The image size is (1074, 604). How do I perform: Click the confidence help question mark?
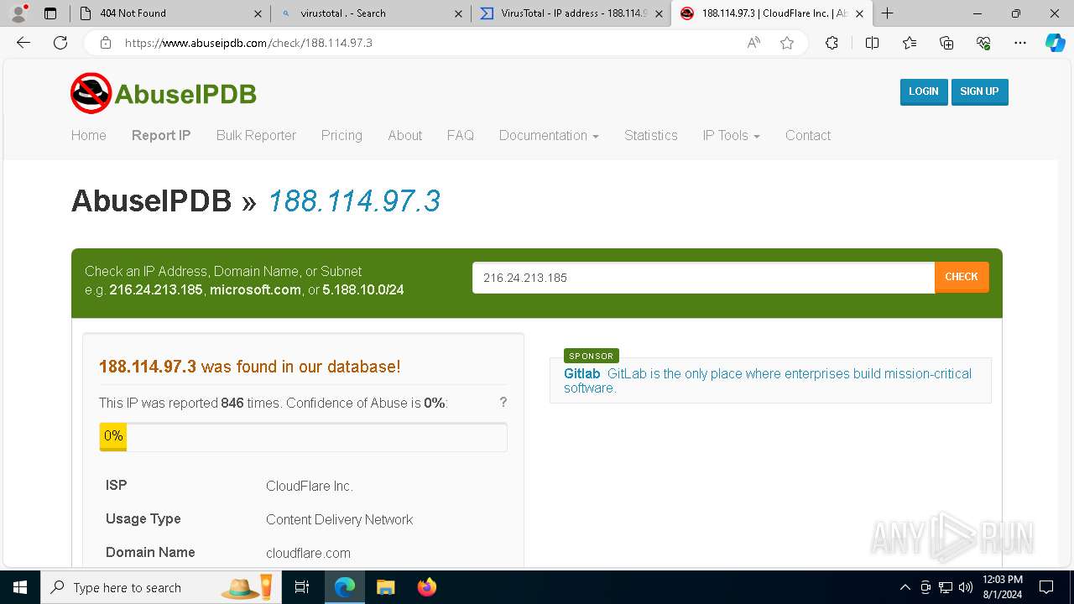pyautogui.click(x=503, y=402)
